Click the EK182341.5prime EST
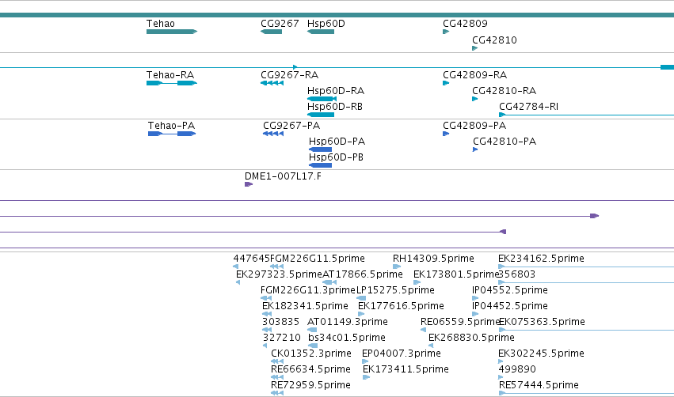 point(267,314)
